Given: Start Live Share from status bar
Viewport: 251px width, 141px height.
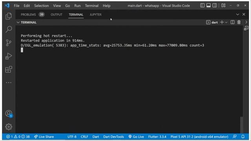Looking at the screenshot, I should 44,137.
